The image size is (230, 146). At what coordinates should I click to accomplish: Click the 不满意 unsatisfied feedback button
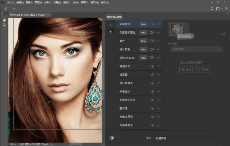tap(203, 70)
